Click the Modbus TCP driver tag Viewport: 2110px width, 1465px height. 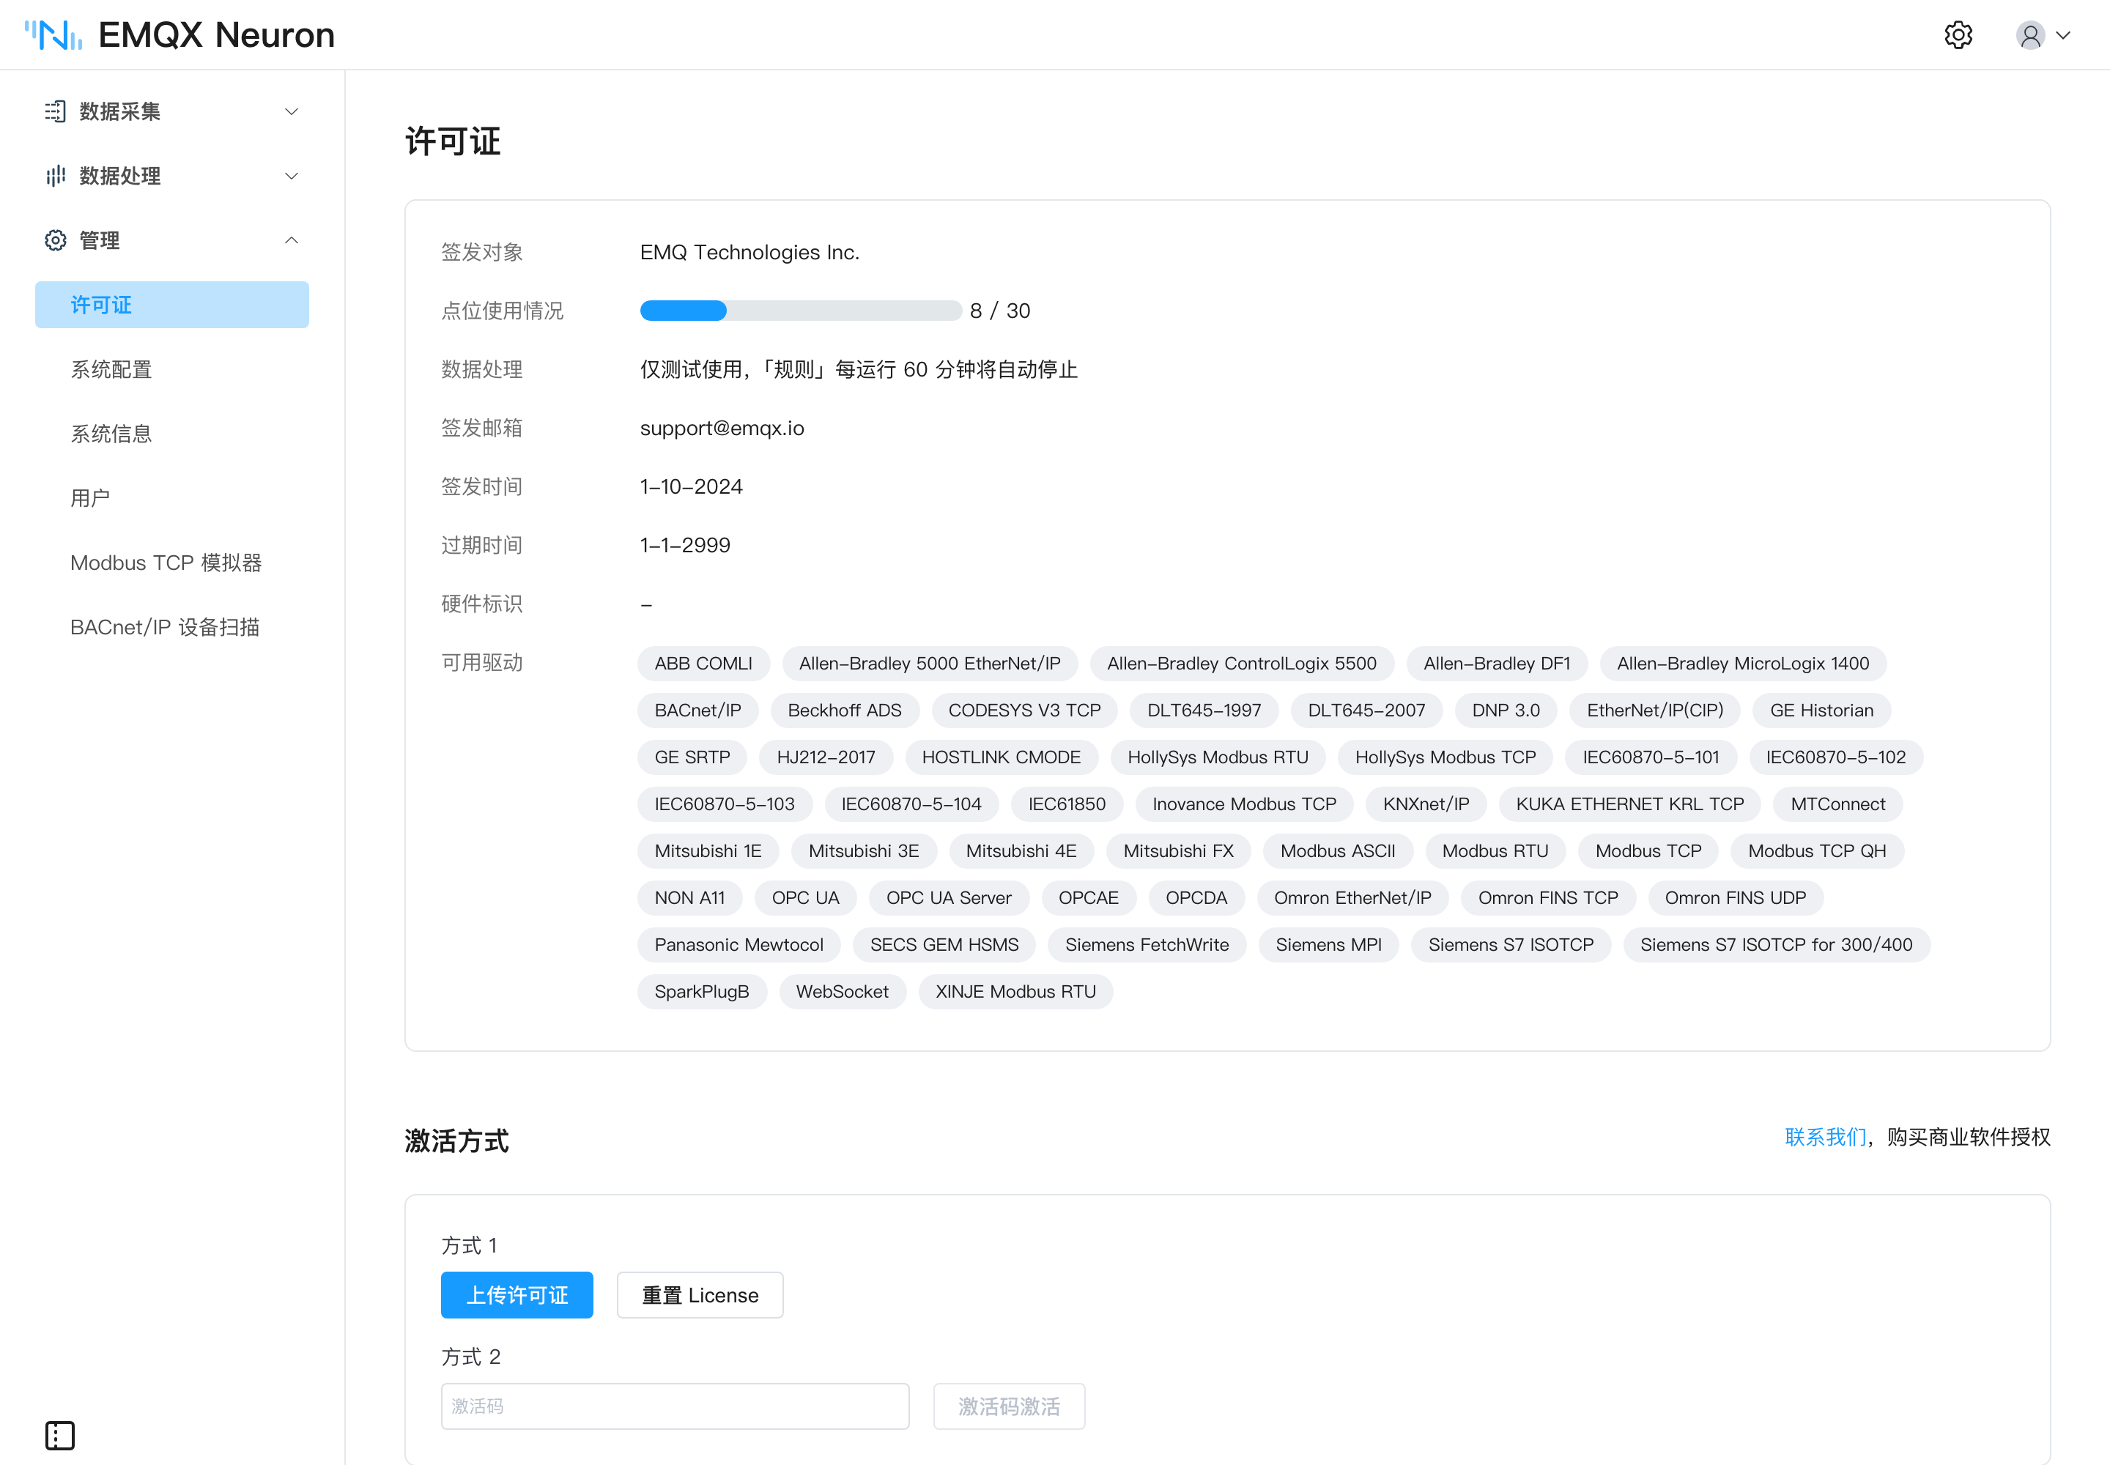[1647, 851]
